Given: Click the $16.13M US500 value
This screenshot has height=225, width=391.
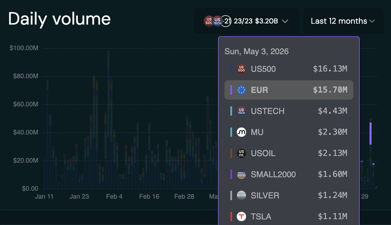Looking at the screenshot, I should point(330,69).
